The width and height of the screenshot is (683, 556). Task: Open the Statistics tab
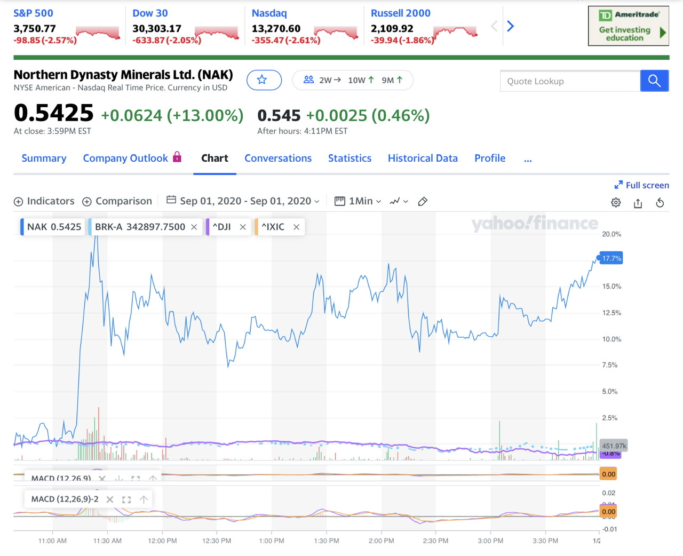(x=350, y=158)
